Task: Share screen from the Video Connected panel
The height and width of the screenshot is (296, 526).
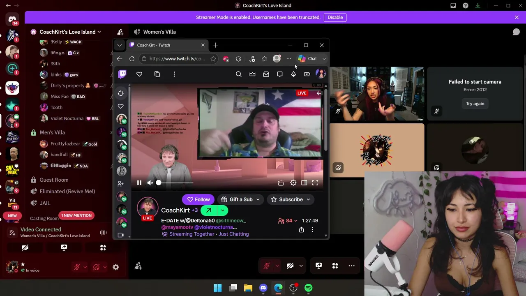Action: pos(64,247)
